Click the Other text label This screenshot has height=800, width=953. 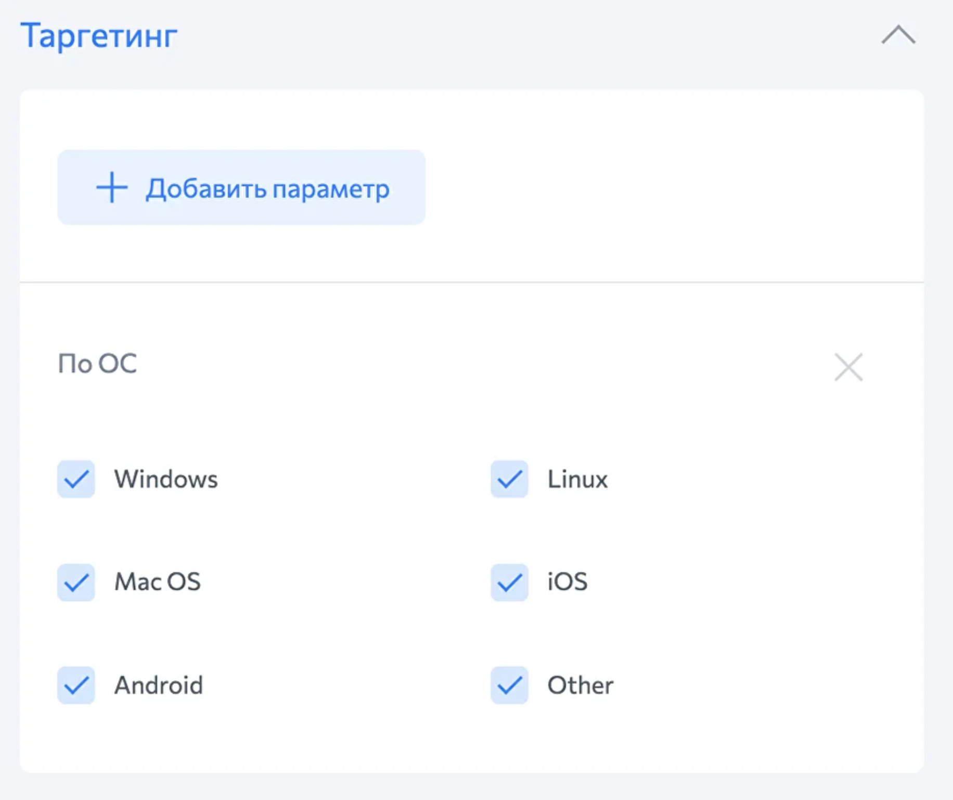(581, 685)
